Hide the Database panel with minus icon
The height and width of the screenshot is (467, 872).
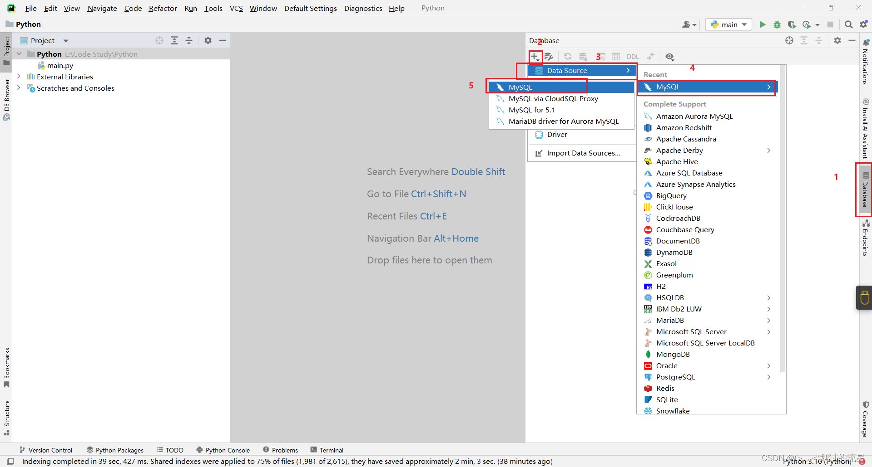[x=852, y=40]
